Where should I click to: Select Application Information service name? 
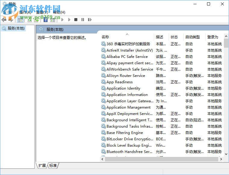[127, 95]
